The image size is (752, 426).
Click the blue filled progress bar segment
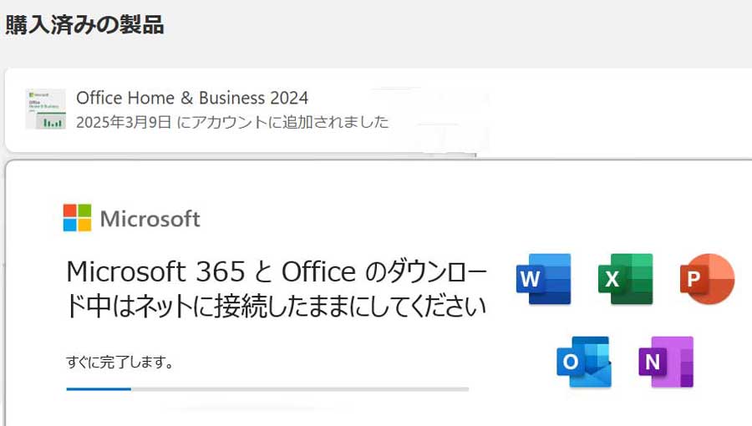tap(99, 389)
